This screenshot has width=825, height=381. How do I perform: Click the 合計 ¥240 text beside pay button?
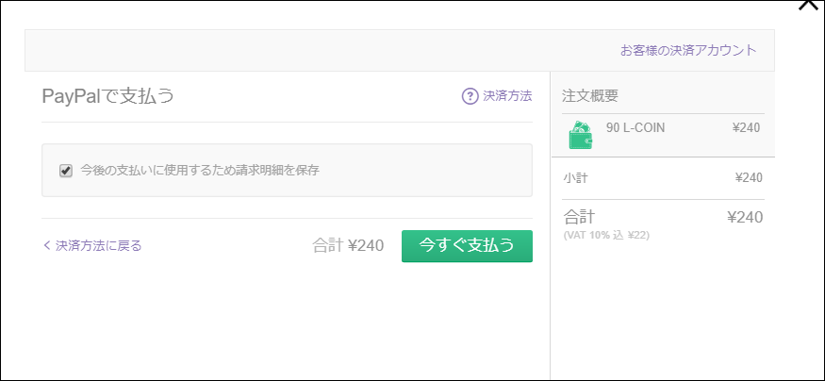348,246
